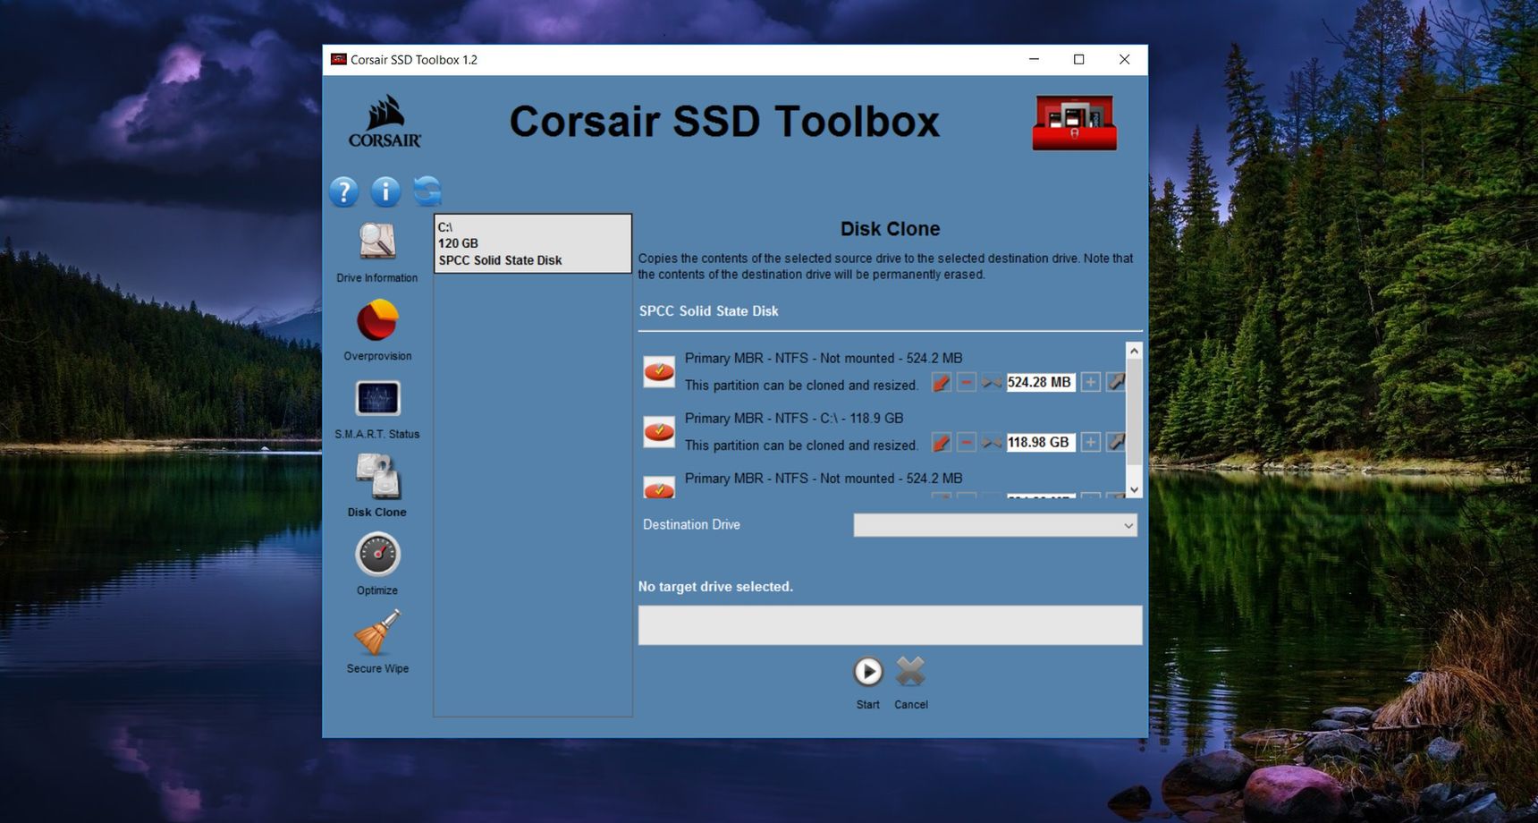
Task: Click the Corsair SSD Toolbox title bar icon
Action: click(338, 60)
